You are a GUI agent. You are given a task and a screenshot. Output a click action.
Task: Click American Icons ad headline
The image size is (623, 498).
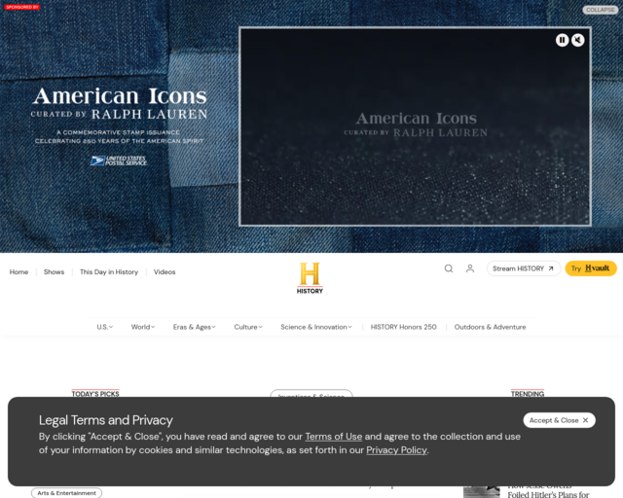tap(120, 96)
